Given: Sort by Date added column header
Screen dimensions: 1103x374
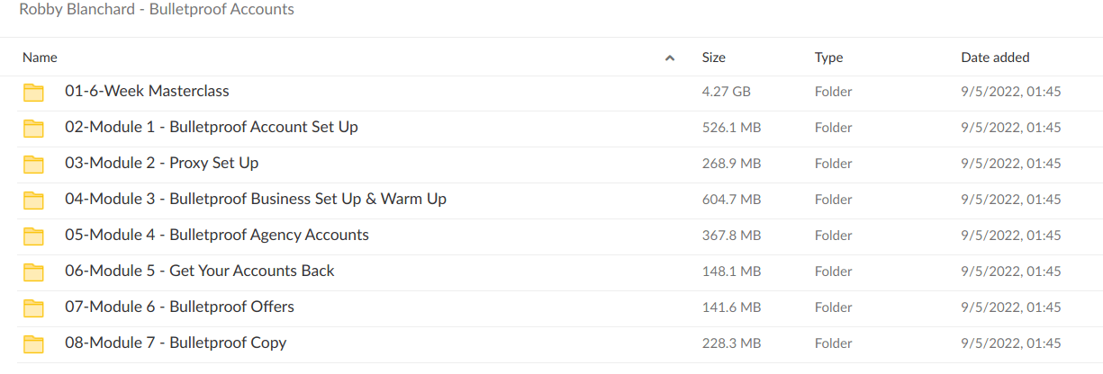Looking at the screenshot, I should point(995,58).
